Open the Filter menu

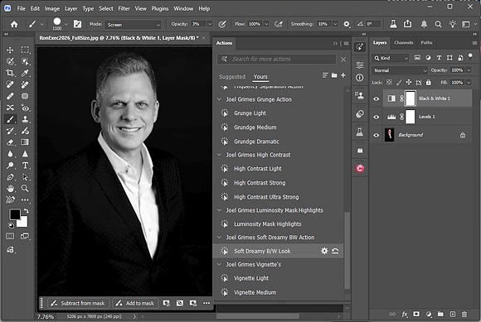[x=124, y=8]
